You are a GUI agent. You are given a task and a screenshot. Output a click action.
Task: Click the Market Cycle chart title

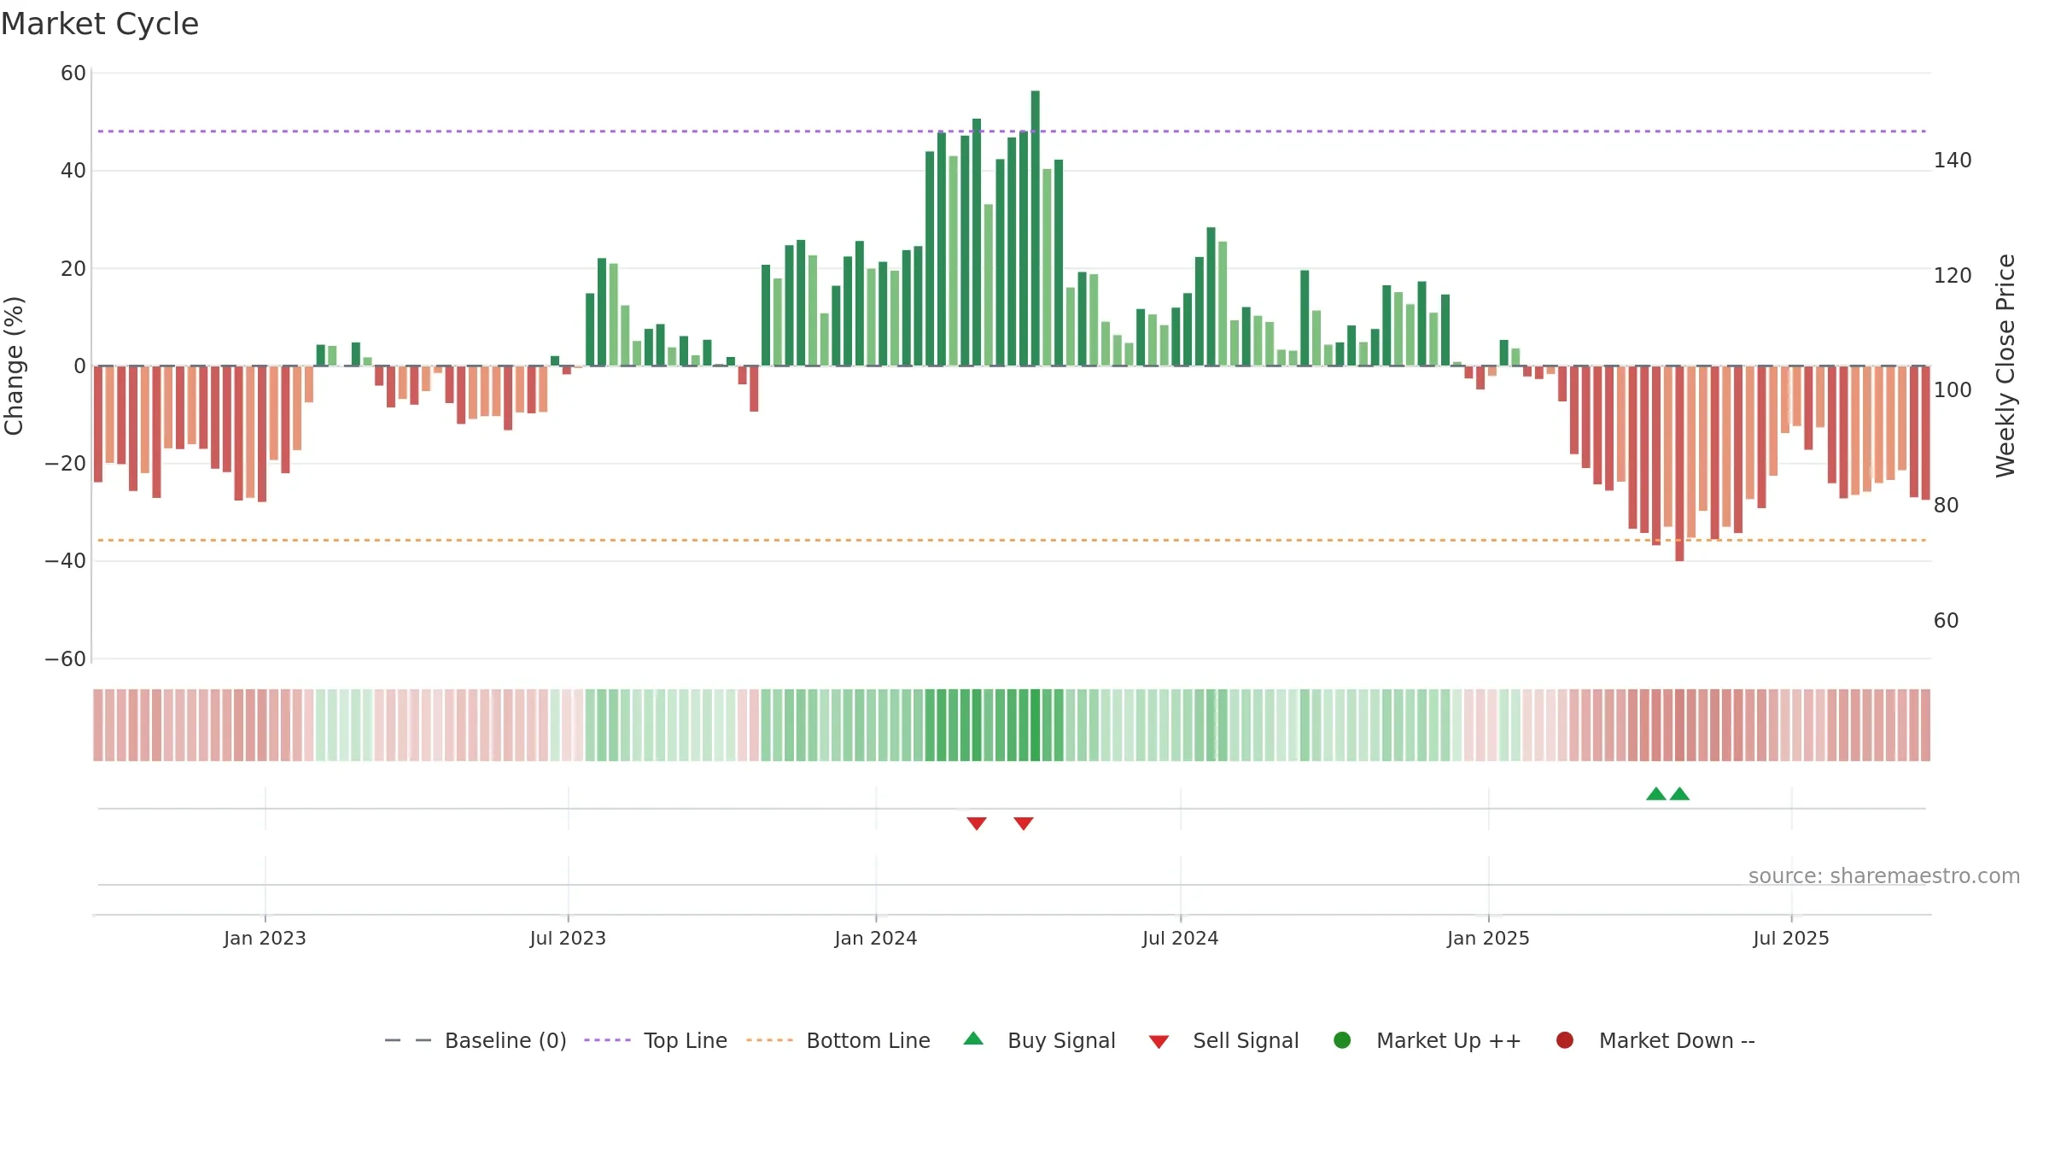tap(100, 24)
